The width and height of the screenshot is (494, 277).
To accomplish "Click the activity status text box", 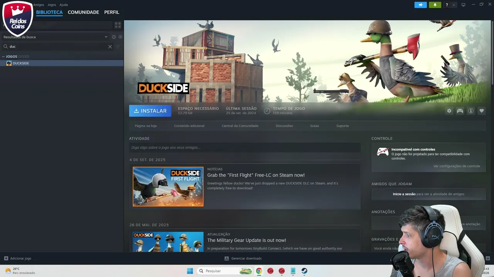I will click(245, 147).
